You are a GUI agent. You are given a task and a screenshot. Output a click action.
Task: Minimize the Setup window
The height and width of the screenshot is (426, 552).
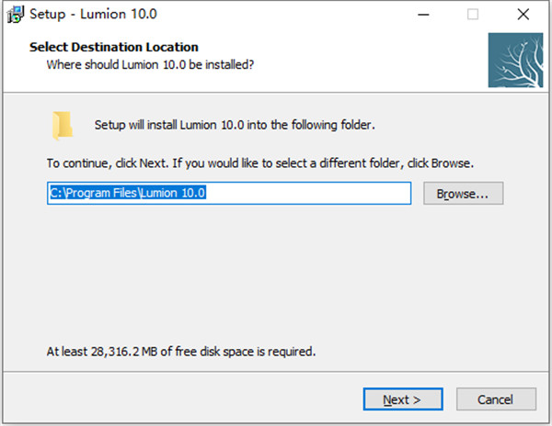pyautogui.click(x=425, y=15)
